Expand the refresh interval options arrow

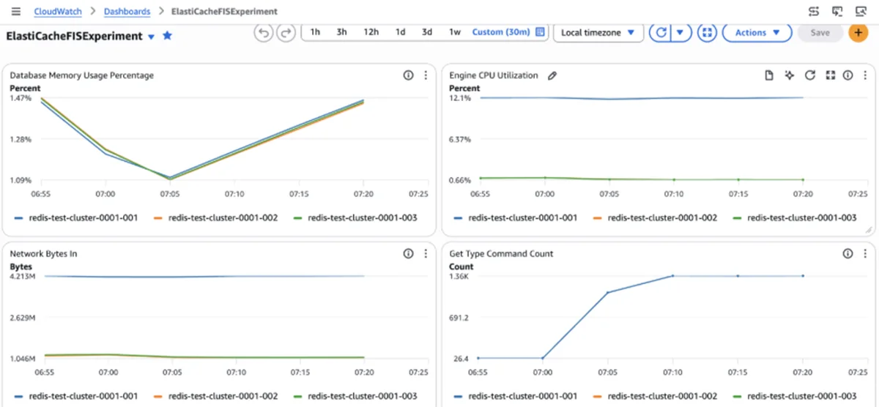tap(680, 33)
